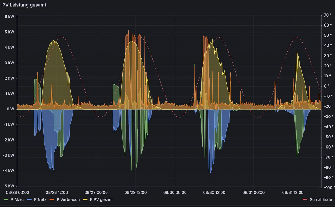Viewport: 335px width, 207px height.
Task: Toggle the P Akku series in legend
Action: pyautogui.click(x=17, y=200)
